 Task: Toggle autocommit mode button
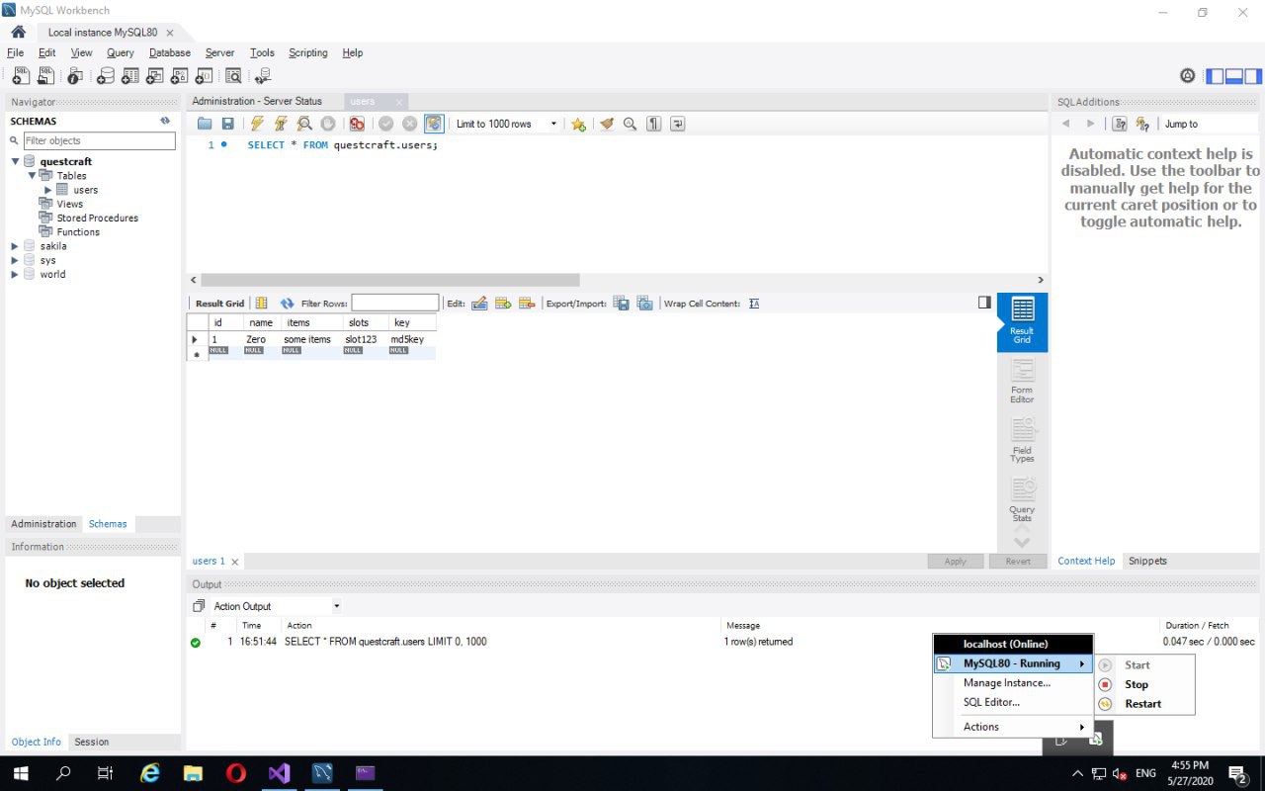(433, 124)
